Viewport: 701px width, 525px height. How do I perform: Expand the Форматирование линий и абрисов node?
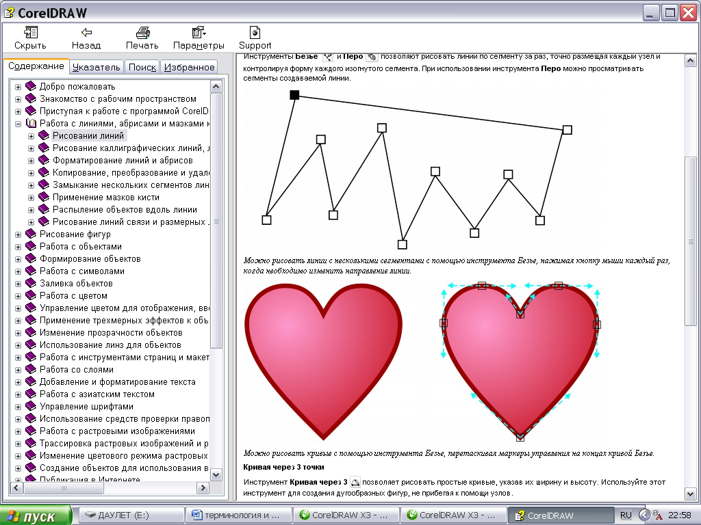[31, 161]
